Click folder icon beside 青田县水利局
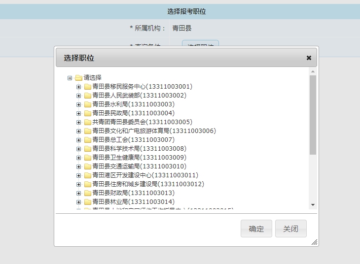The image size is (360, 264). pos(88,104)
